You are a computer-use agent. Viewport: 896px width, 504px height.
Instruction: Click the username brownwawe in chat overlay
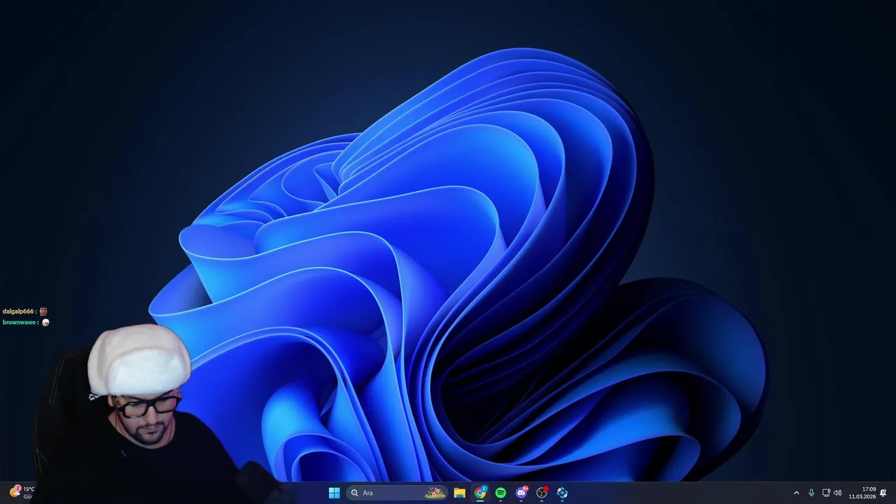pyautogui.click(x=19, y=323)
